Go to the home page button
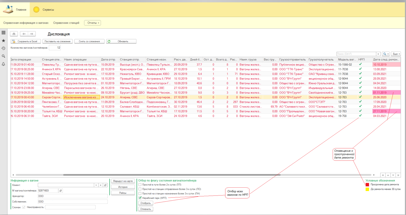 (x=14, y=34)
